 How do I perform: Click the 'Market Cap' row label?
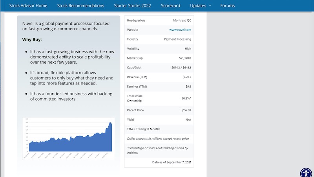135,58
